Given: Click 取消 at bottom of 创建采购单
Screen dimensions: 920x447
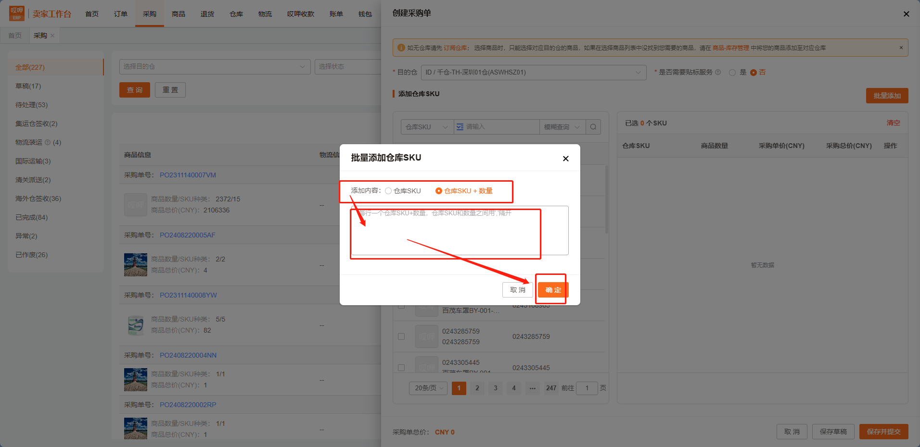Looking at the screenshot, I should coord(792,432).
